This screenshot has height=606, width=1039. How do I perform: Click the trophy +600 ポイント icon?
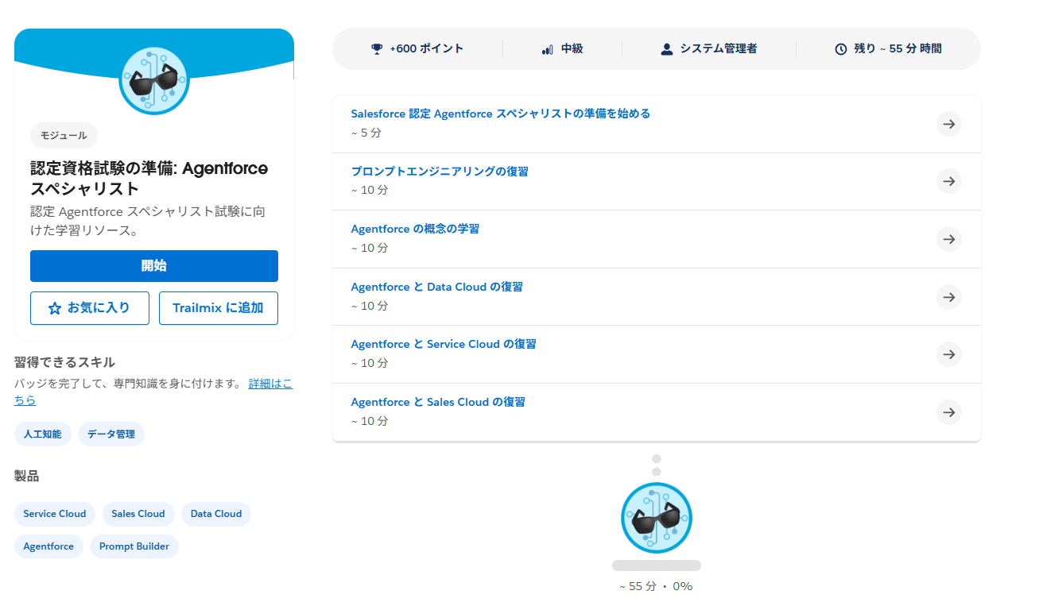click(x=377, y=49)
